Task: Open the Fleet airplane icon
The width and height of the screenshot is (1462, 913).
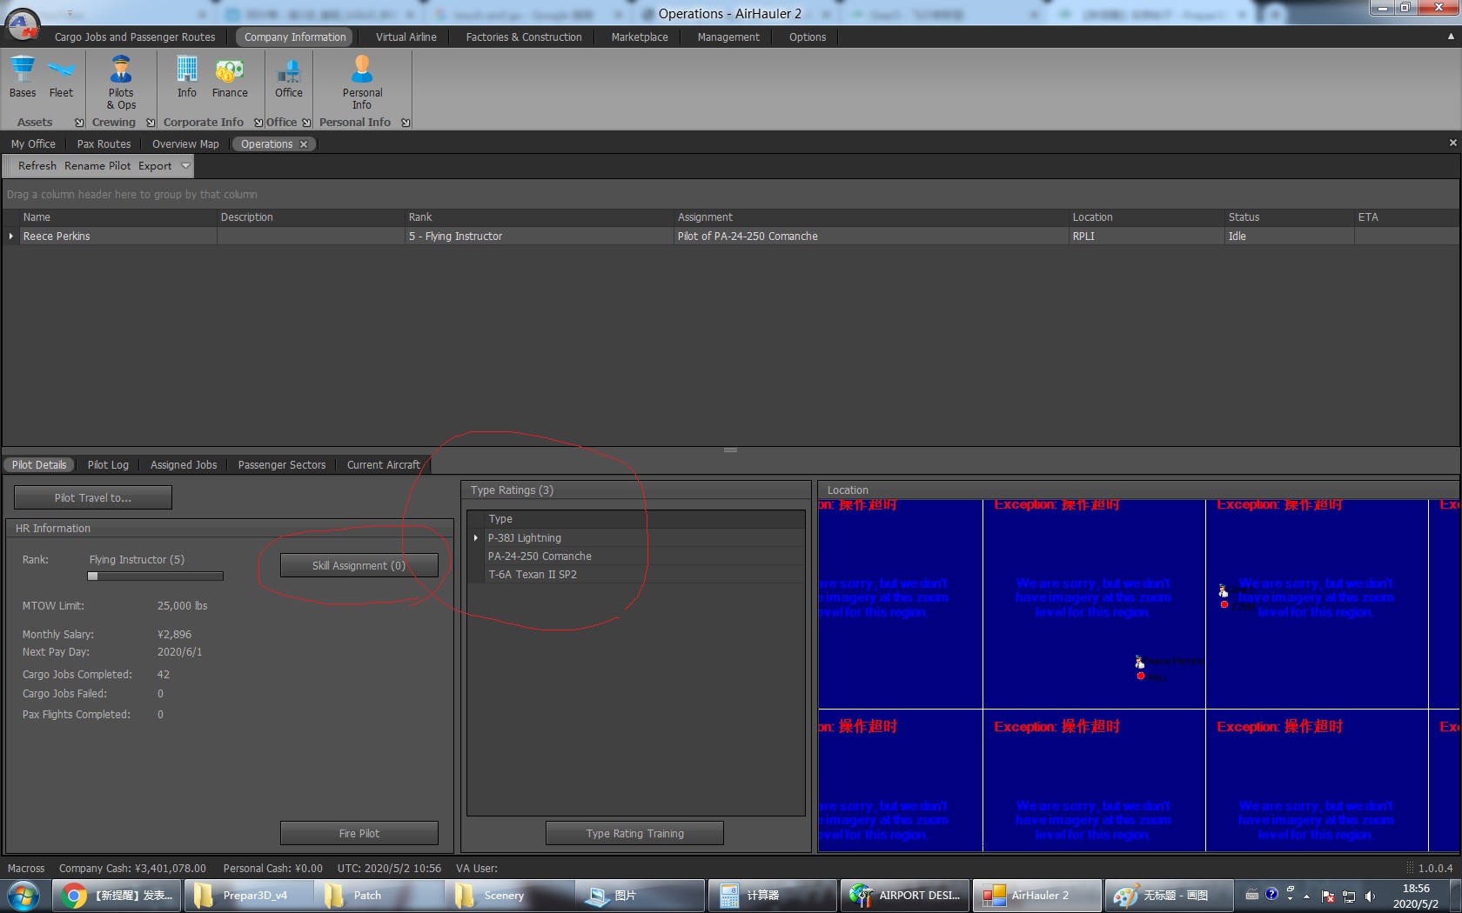Action: tap(61, 77)
